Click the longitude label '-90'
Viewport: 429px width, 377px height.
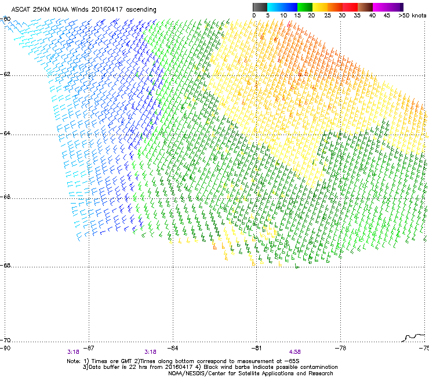click(x=5, y=348)
